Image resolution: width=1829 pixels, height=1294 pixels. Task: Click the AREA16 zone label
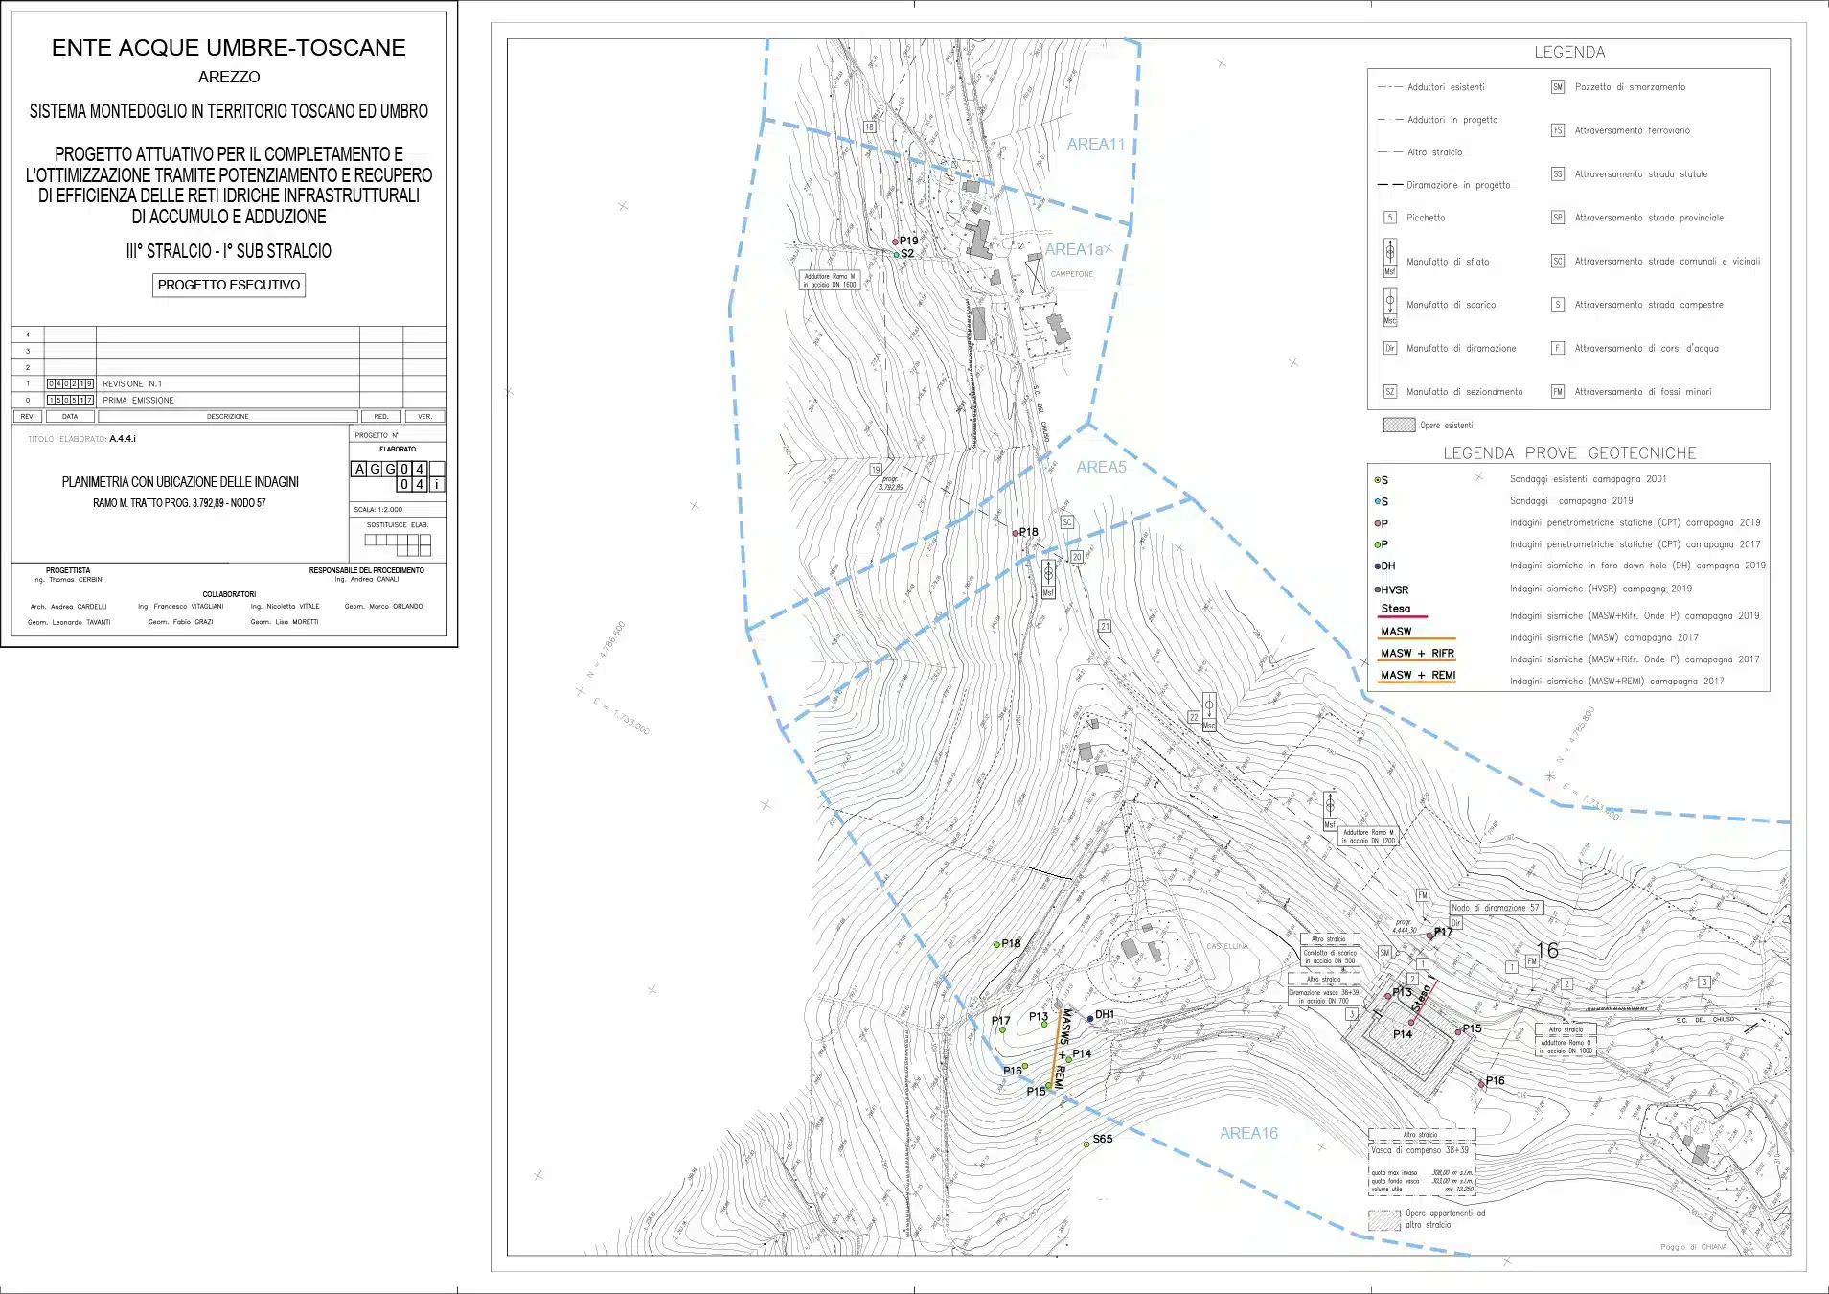1248,1133
